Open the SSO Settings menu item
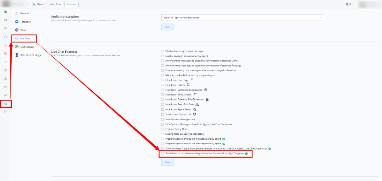Viewport: 382px width, 181px height. pos(27,47)
